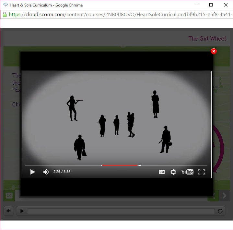Click the secure padlock icon
Image resolution: width=233 pixels, height=230 pixels.
(x=5, y=14)
